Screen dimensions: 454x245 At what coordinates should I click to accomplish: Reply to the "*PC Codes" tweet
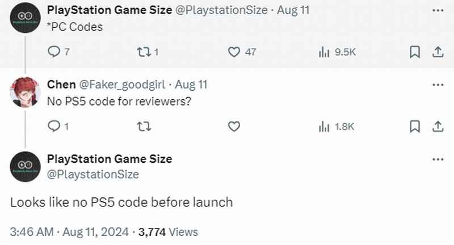54,52
